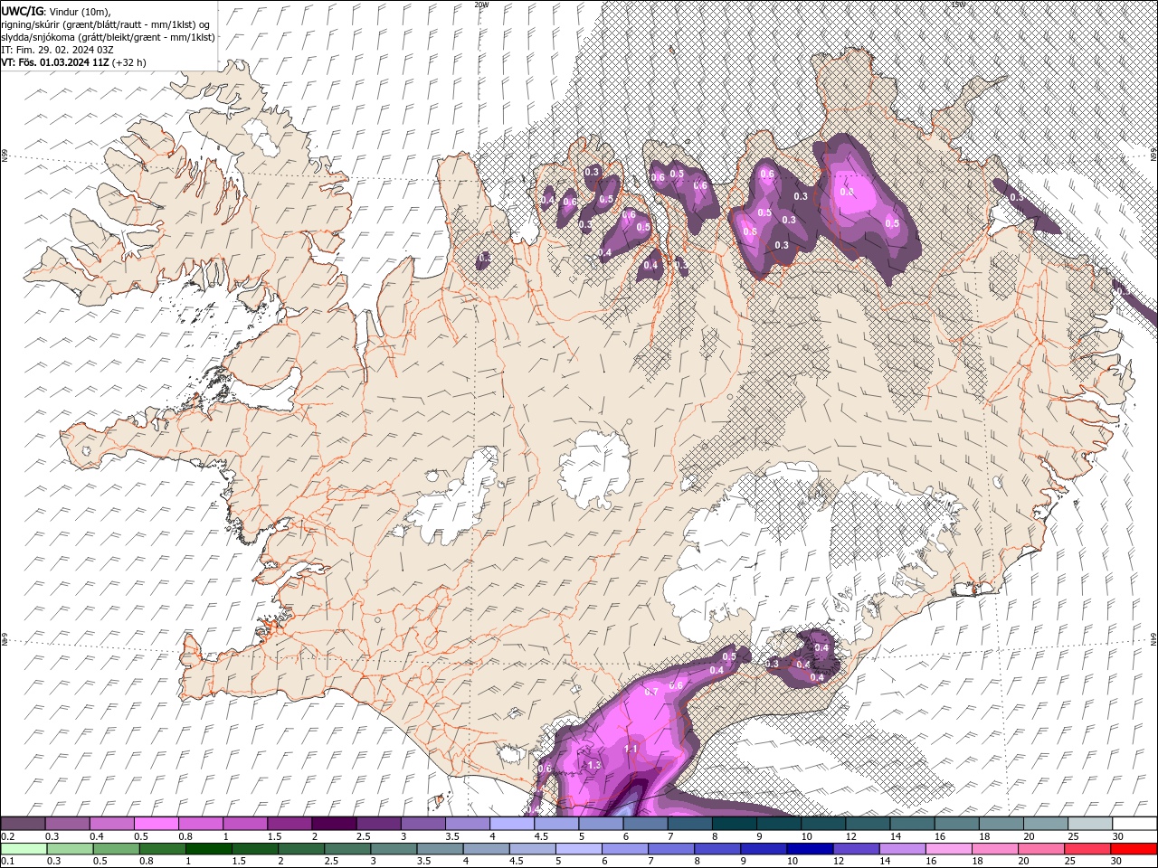Pick the bright pink swatch between 0.5 and 0.8
1158x868 pixels.
tap(157, 824)
